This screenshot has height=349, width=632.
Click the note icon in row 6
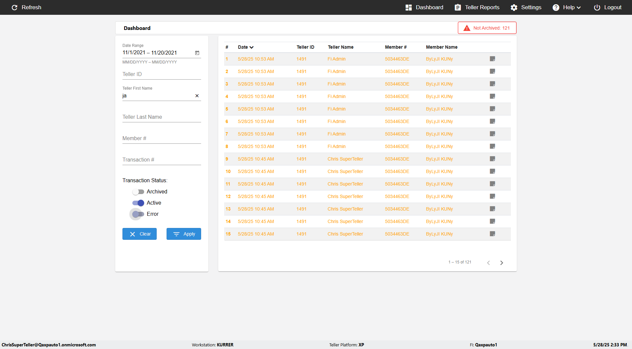point(492,121)
